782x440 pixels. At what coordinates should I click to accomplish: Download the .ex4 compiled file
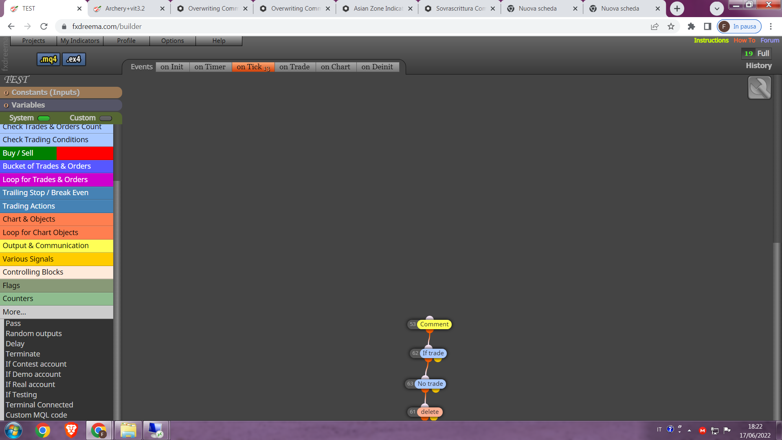coord(74,59)
